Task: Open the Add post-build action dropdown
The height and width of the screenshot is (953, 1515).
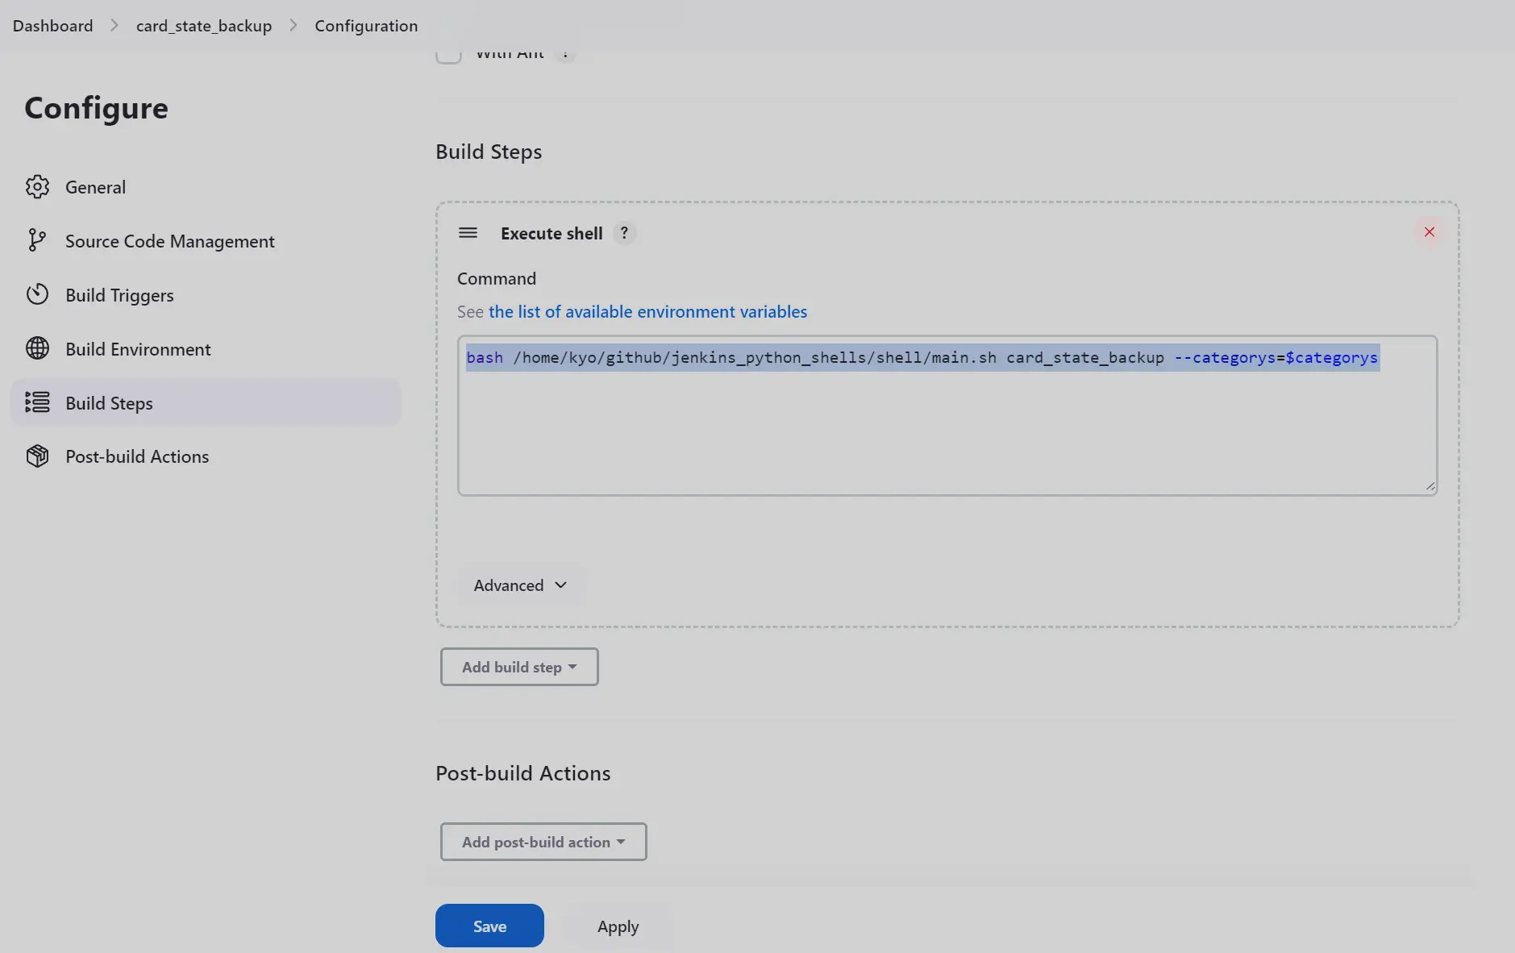Action: (543, 842)
